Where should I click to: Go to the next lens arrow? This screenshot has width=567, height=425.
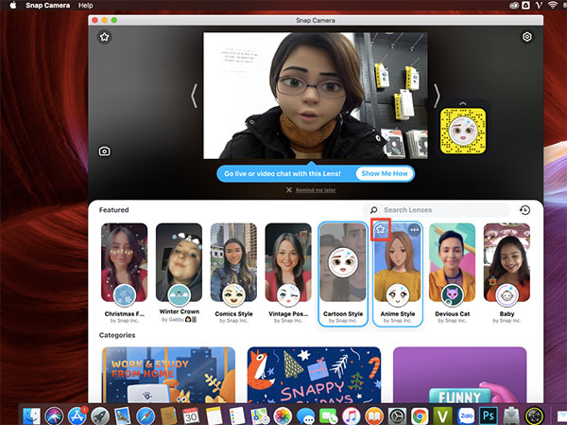(437, 96)
